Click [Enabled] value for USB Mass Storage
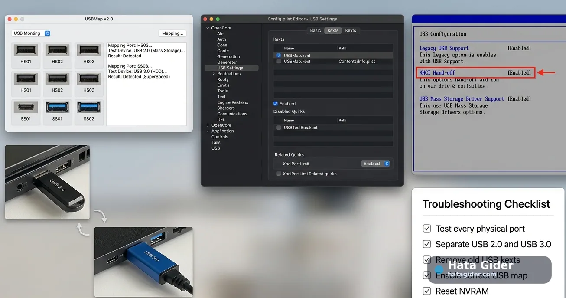Image resolution: width=566 pixels, height=298 pixels. coord(519,99)
